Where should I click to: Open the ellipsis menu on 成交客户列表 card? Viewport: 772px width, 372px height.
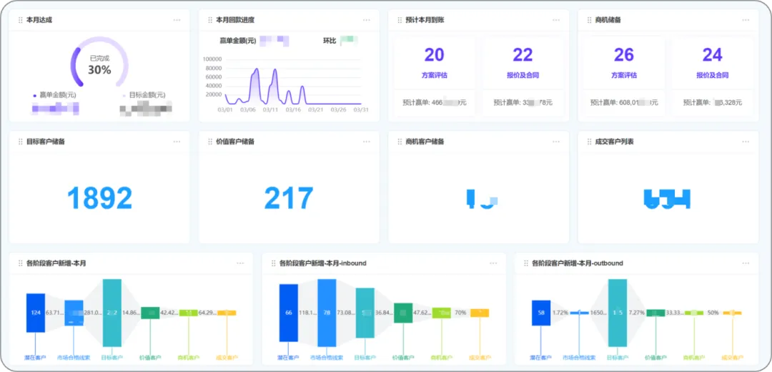[x=746, y=142]
